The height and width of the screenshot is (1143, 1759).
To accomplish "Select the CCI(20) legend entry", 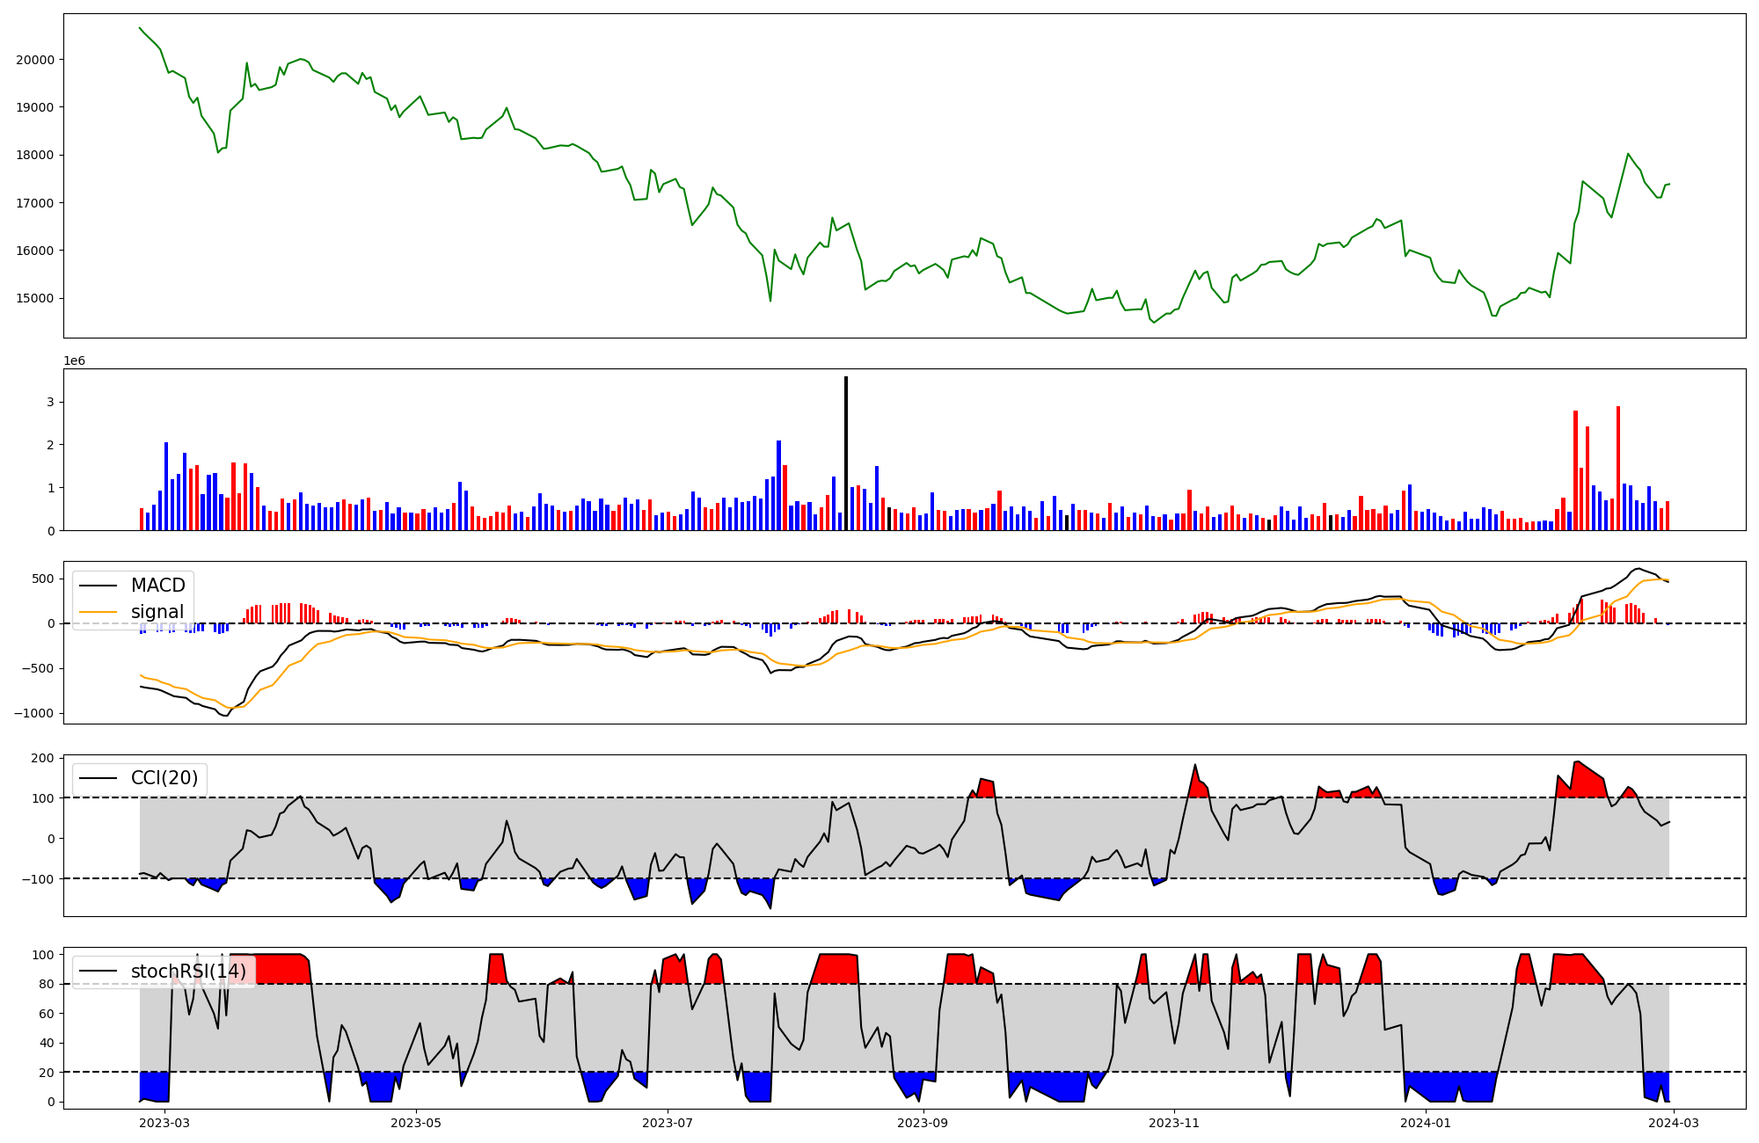I will 166,778.
